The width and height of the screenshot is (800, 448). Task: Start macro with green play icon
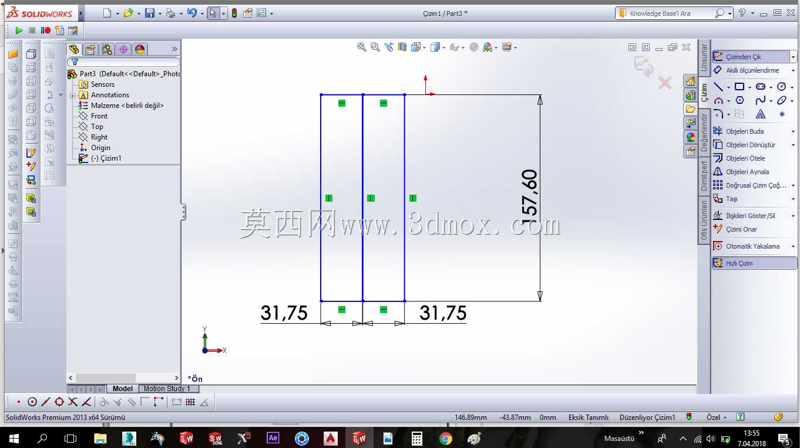pos(19,30)
